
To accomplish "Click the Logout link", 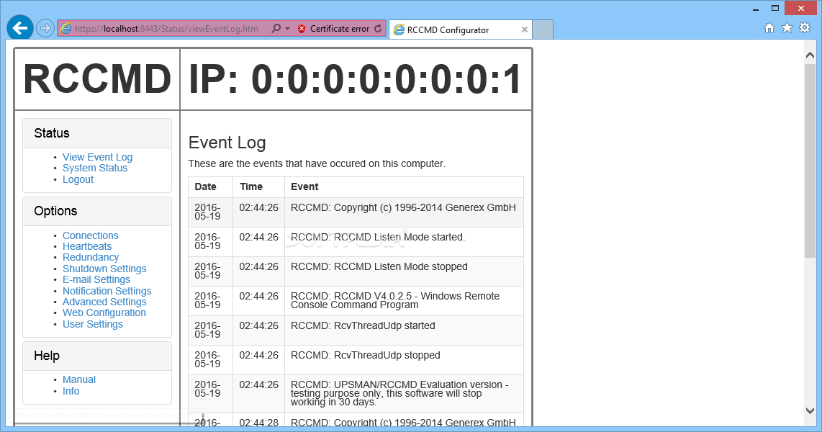I will click(78, 179).
